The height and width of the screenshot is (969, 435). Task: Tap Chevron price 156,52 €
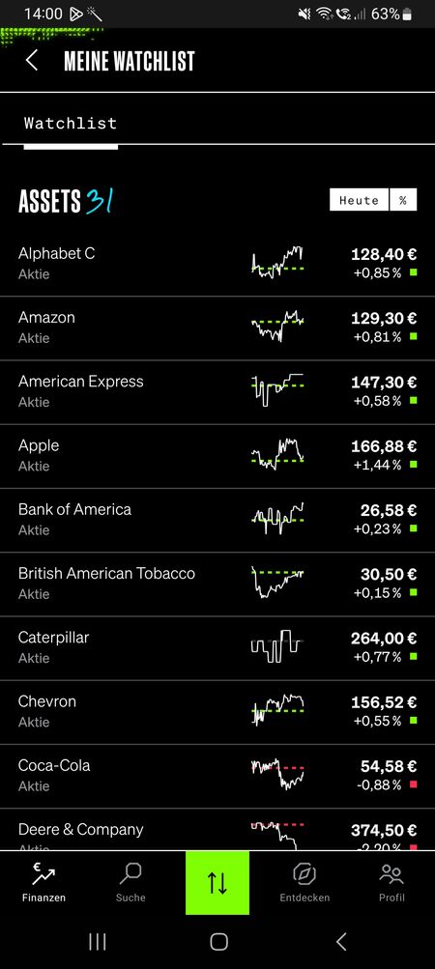click(384, 702)
